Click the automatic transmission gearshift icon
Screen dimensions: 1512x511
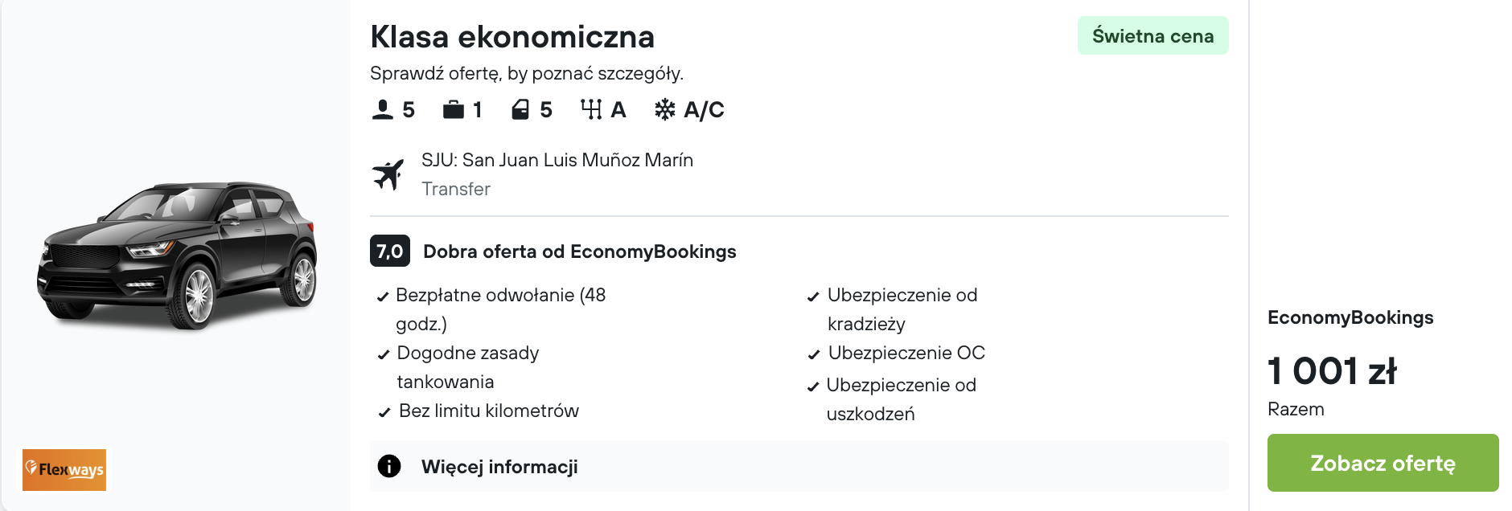point(593,109)
